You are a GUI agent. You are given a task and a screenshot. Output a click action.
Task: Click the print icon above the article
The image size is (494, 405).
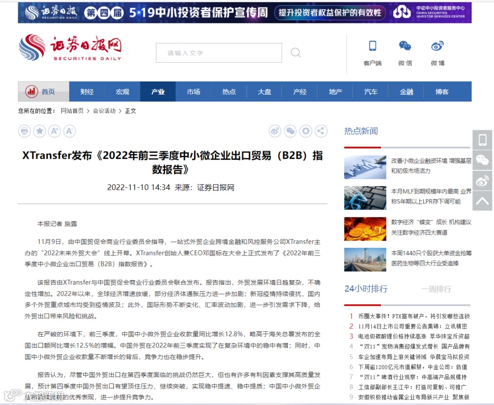click(x=24, y=131)
